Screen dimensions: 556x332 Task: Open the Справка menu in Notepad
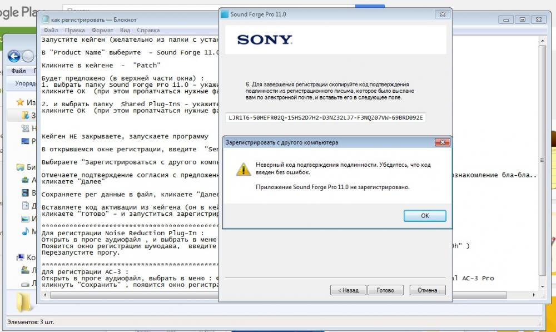pos(148,31)
